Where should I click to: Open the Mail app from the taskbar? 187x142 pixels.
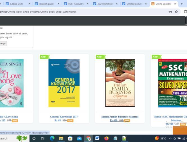(79, 139)
